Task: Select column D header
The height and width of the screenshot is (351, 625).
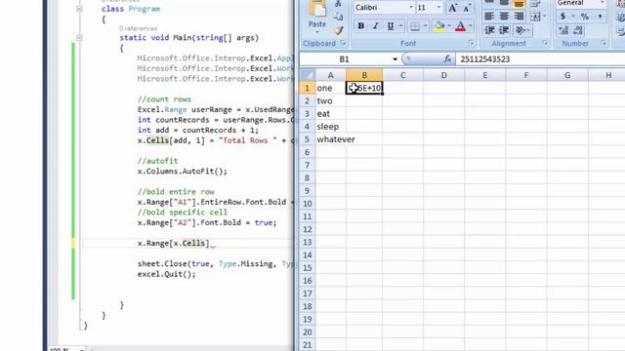Action: pyautogui.click(x=443, y=75)
